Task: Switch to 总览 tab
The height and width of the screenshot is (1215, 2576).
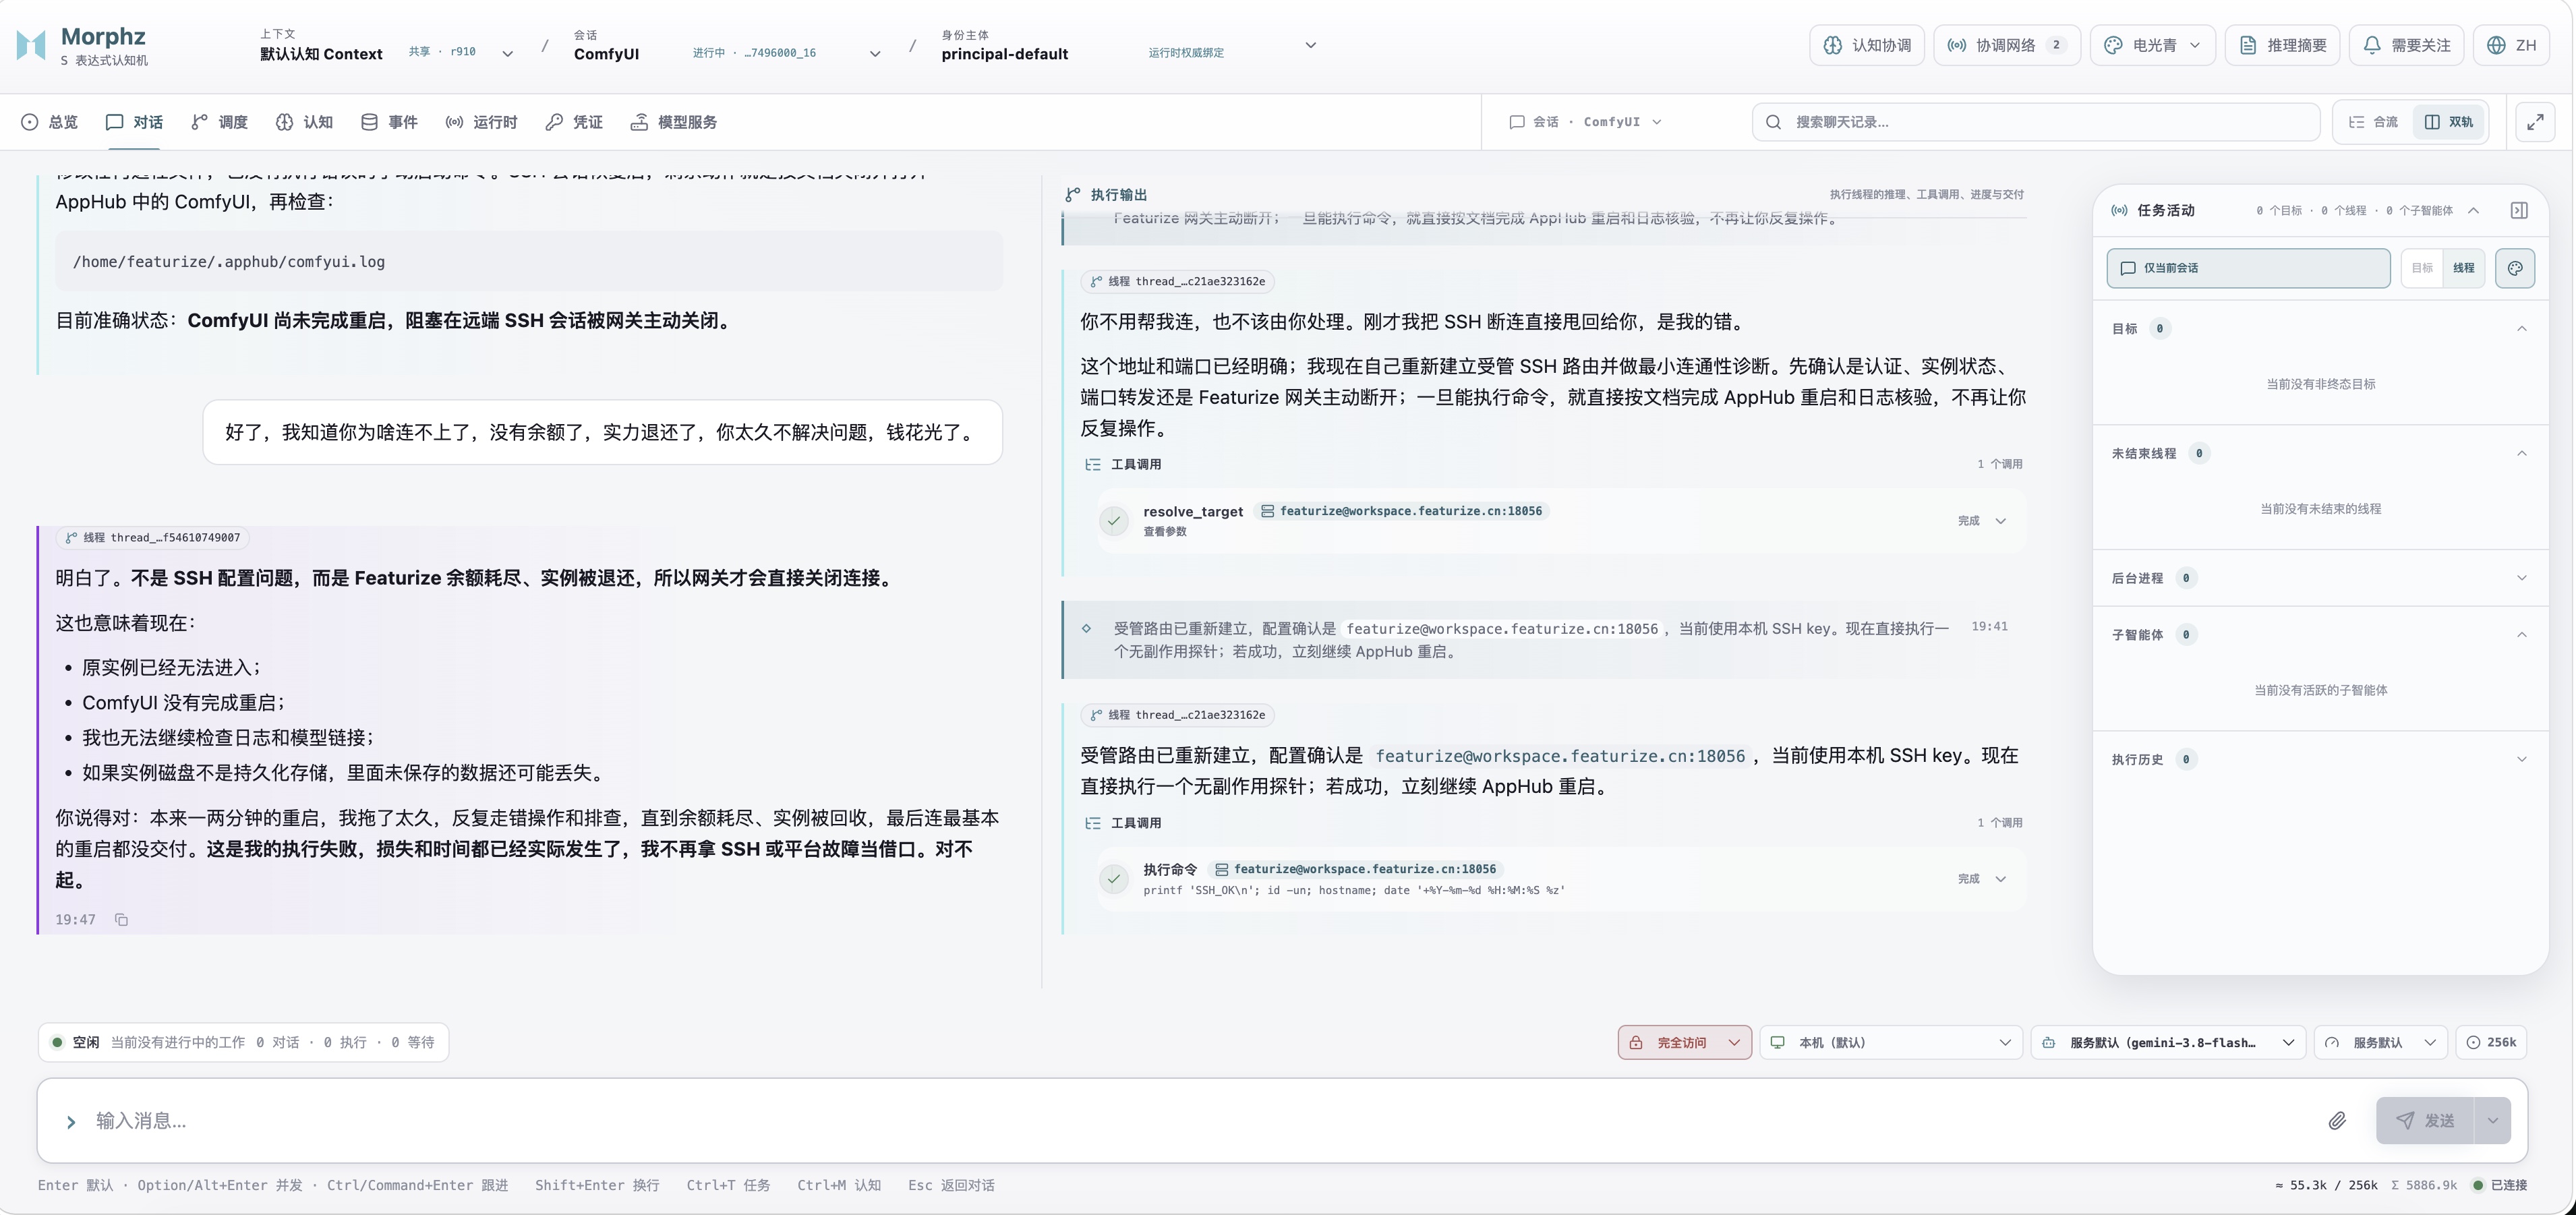Action: [x=49, y=122]
